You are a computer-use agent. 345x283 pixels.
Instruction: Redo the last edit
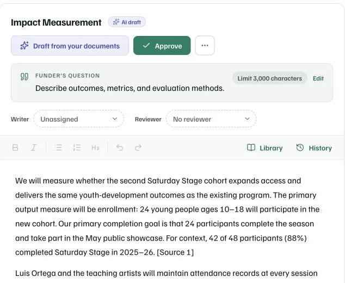[x=138, y=147]
